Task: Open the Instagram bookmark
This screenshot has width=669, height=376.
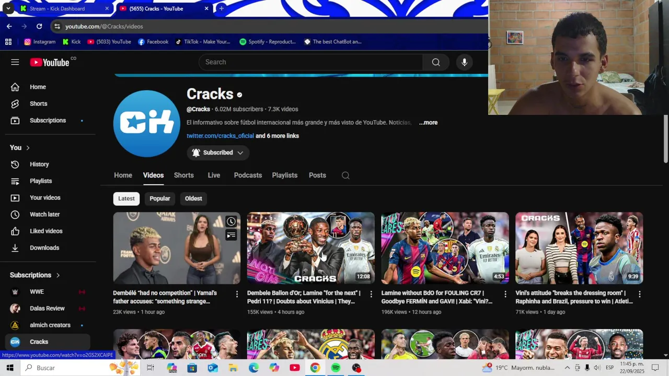Action: [40, 42]
